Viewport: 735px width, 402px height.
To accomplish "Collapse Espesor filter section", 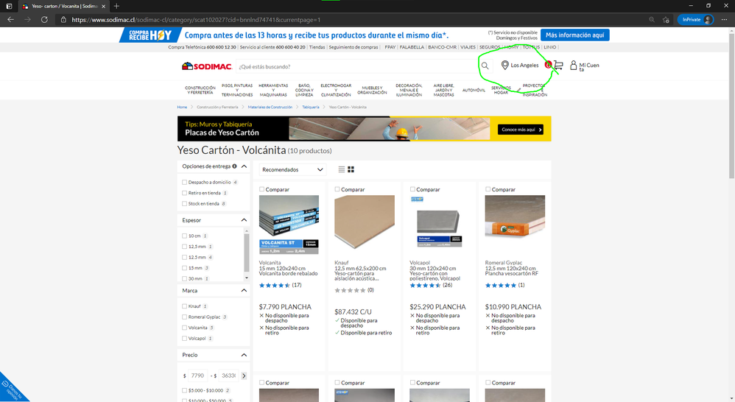I will 244,219.
